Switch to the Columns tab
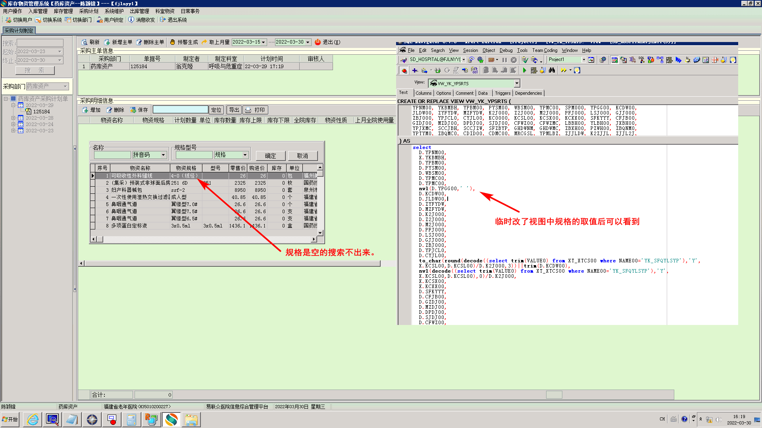The height and width of the screenshot is (428, 762). point(423,93)
